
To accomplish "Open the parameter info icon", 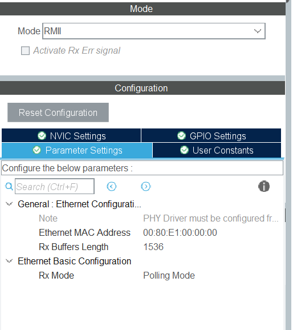I will [x=264, y=186].
